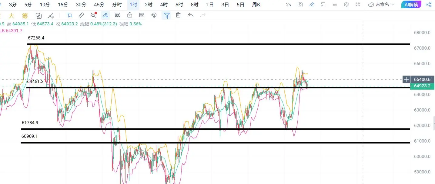Select the 64451.3 horizontal line label

coord(35,82)
